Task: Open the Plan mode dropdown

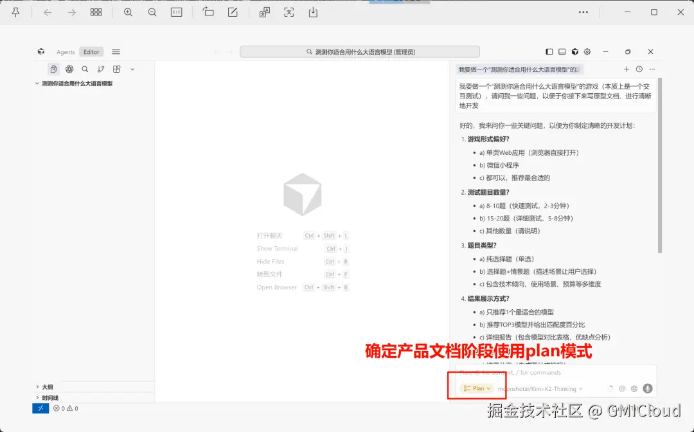Action: pos(476,388)
